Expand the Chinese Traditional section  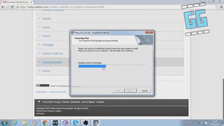[52, 54]
